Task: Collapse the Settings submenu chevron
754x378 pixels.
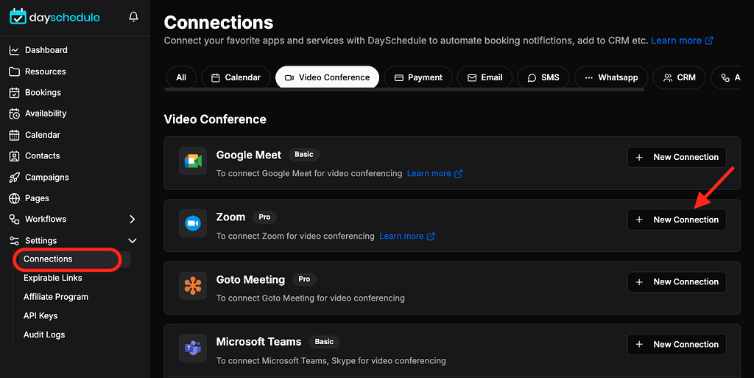Action: 133,240
